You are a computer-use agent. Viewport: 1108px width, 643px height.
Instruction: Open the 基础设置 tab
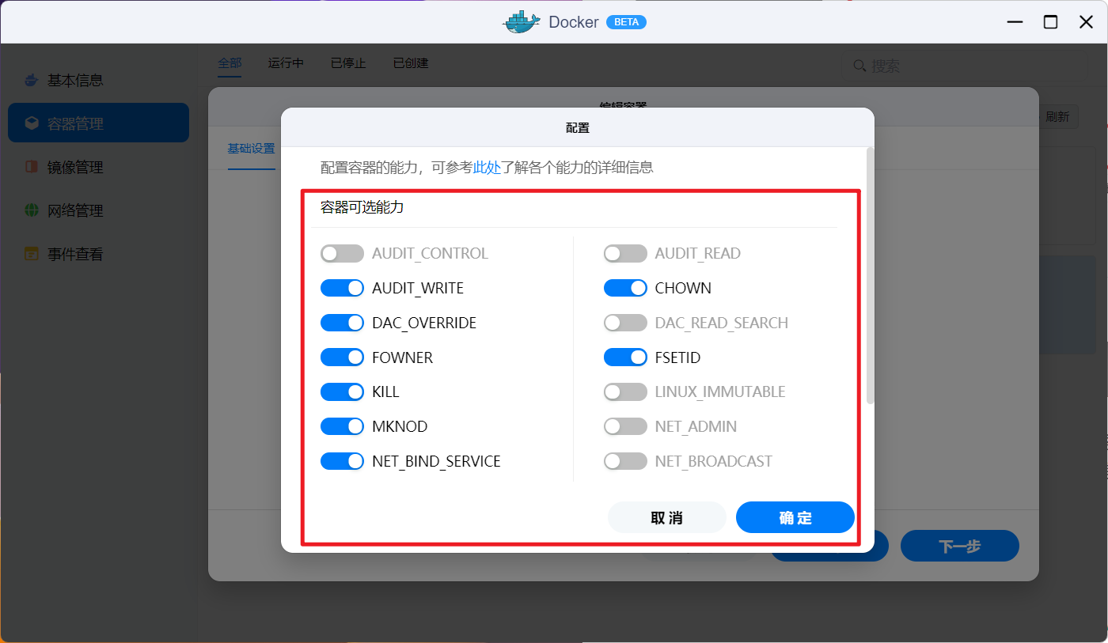pos(251,148)
